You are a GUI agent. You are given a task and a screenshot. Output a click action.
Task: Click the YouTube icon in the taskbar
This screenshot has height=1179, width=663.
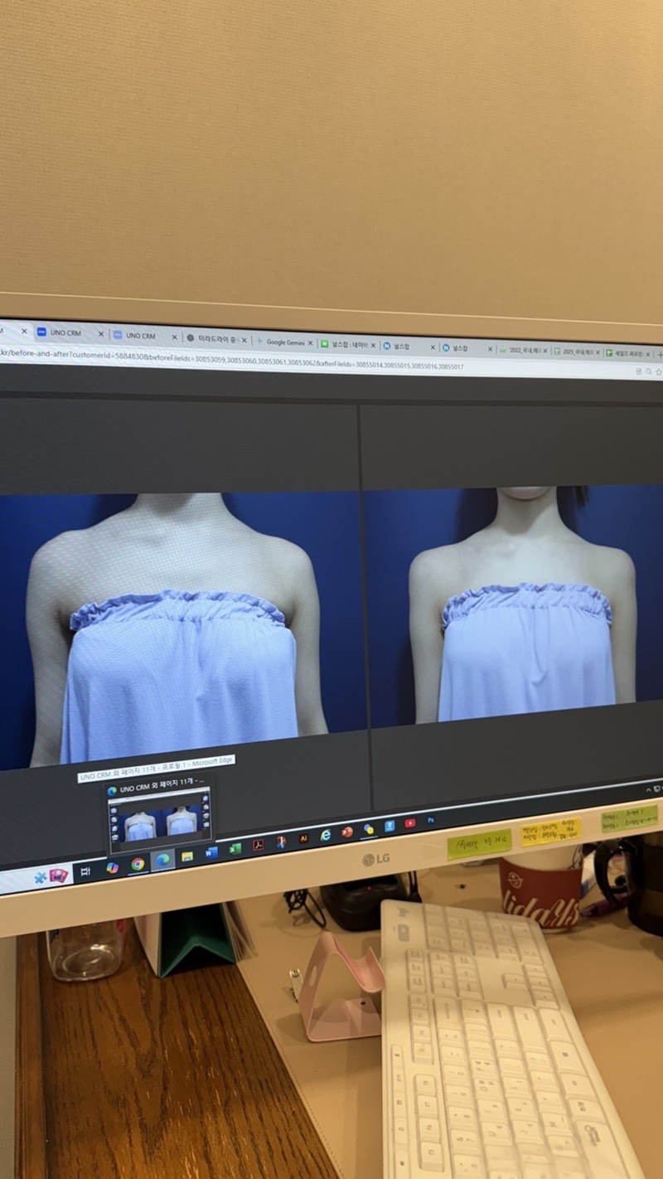pos(410,823)
